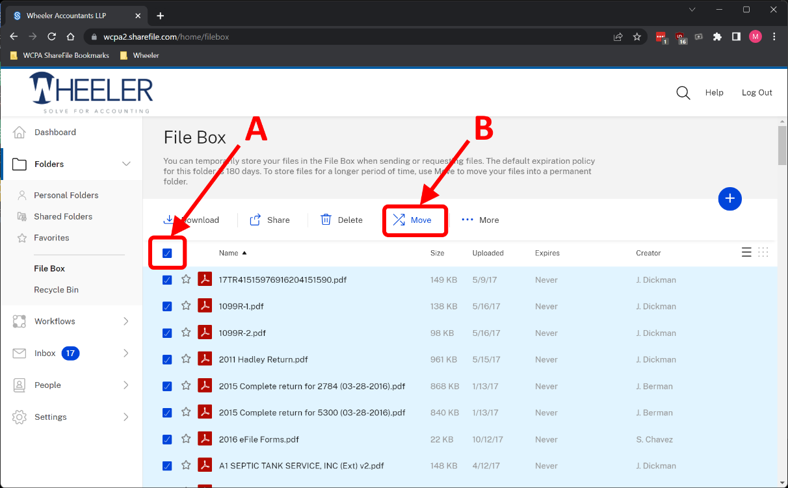Uncheck 2015 Complete return for 2784 checkbox

pyautogui.click(x=167, y=386)
